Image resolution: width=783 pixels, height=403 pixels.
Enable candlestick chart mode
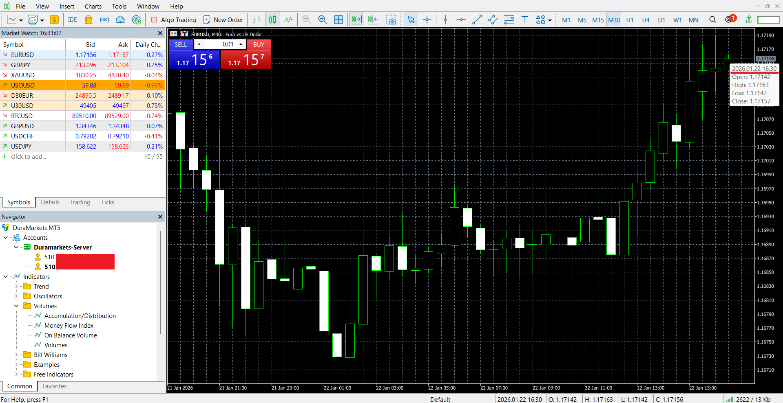[272, 20]
